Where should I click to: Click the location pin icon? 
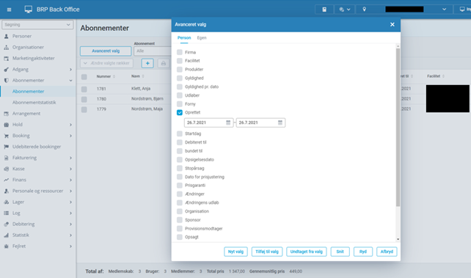tap(364, 10)
